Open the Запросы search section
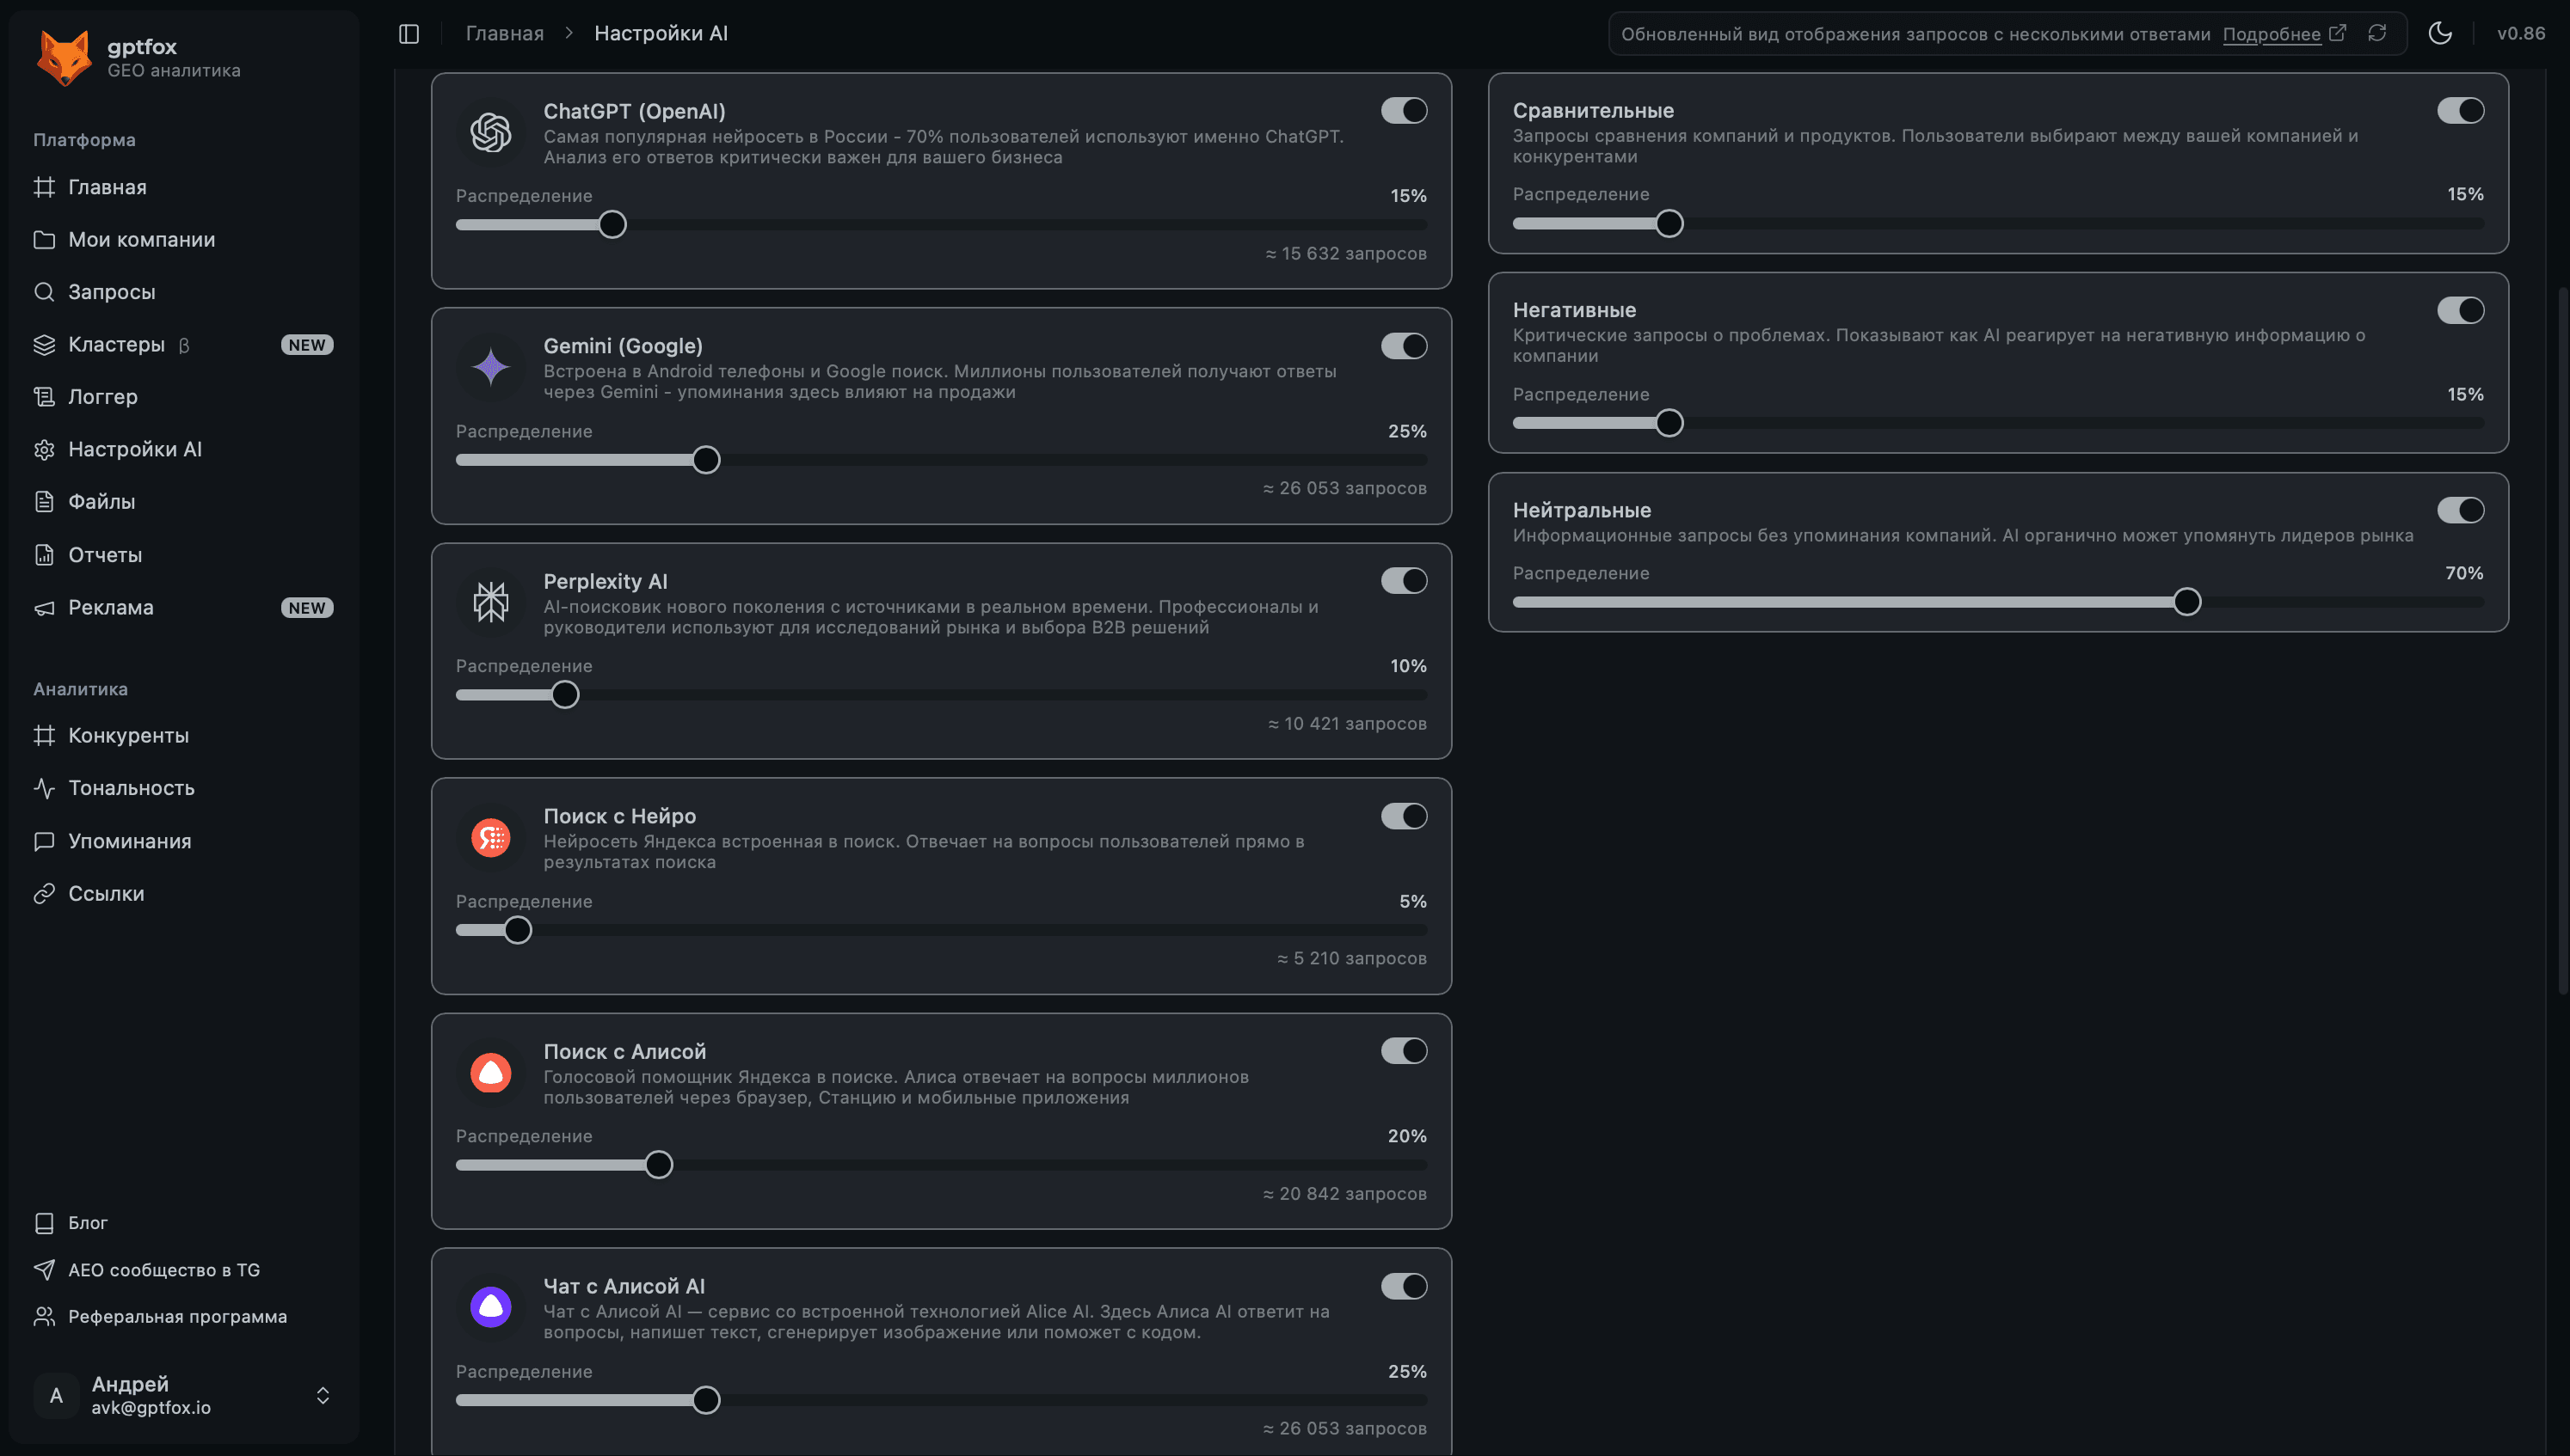Image resolution: width=2570 pixels, height=1456 pixels. [x=110, y=292]
